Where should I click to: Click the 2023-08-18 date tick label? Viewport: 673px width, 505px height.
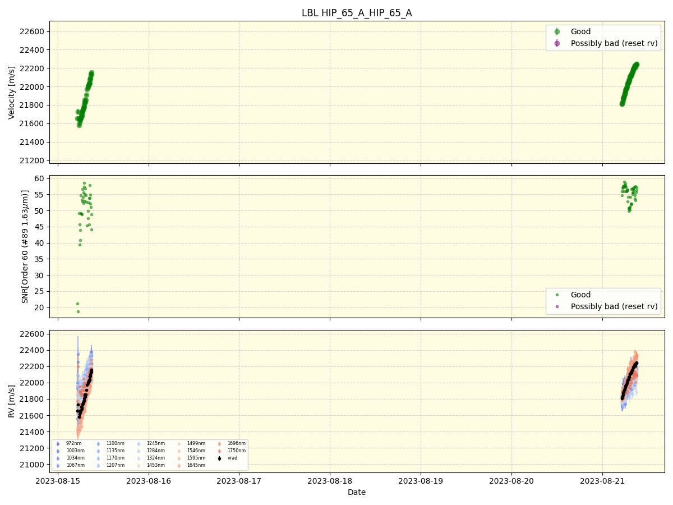(x=330, y=481)
